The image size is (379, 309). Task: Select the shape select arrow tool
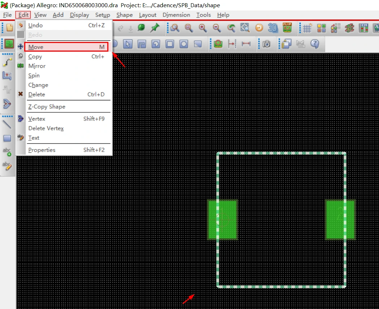tap(128, 44)
